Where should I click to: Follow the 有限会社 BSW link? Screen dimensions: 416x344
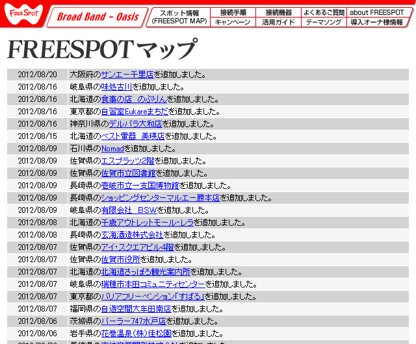tap(129, 210)
